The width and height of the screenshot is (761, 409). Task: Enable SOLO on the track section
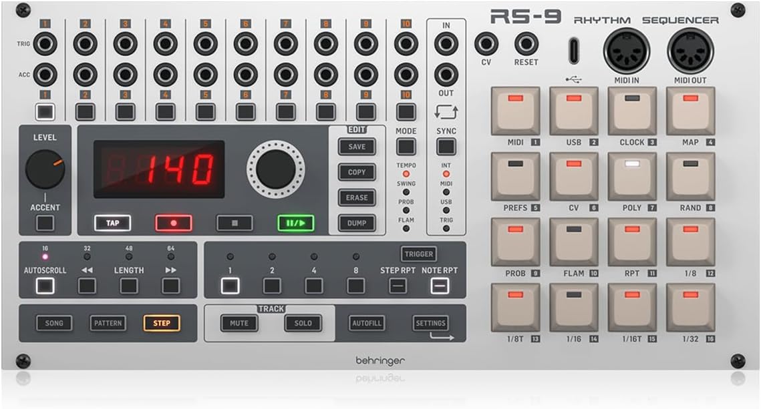(x=304, y=323)
